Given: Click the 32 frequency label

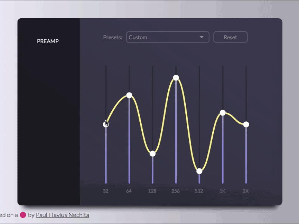Looking at the screenshot, I should coord(106,191).
